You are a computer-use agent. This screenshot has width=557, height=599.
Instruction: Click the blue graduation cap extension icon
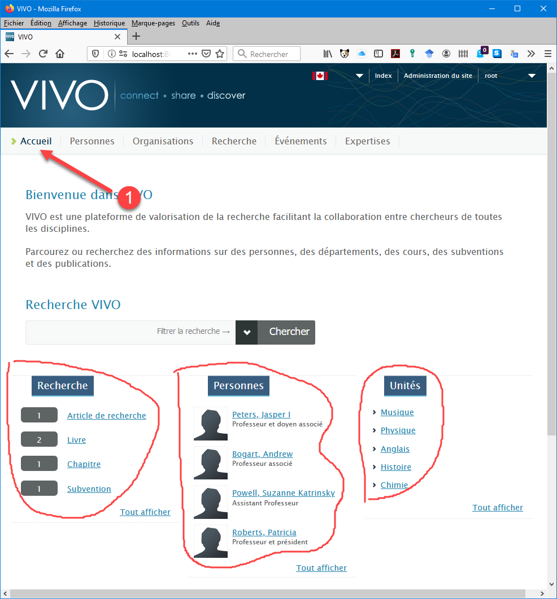(x=429, y=54)
